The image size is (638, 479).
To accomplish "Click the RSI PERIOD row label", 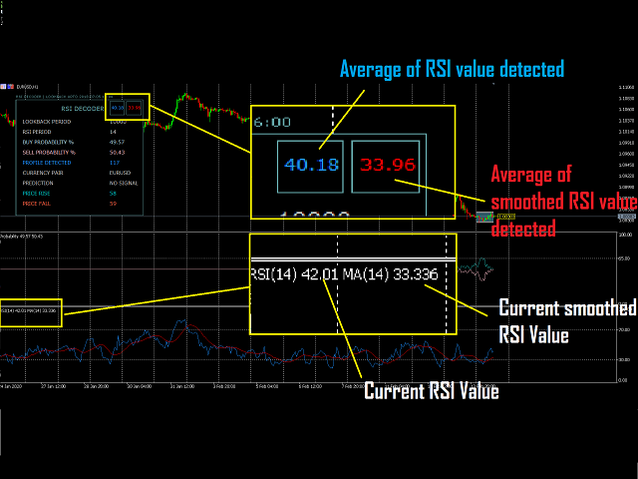I will 37,132.
